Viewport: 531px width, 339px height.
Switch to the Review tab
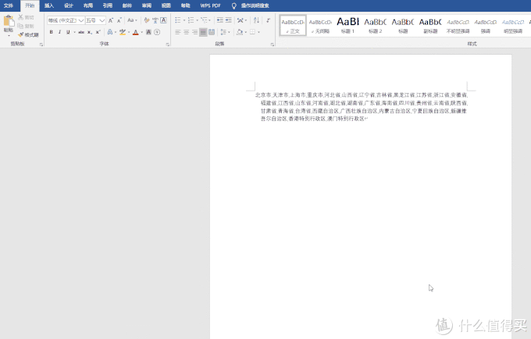147,5
